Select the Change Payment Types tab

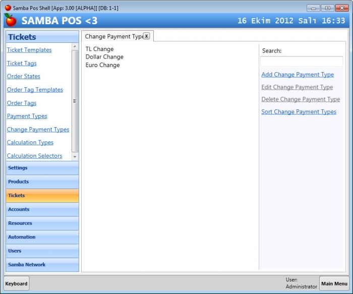click(114, 36)
